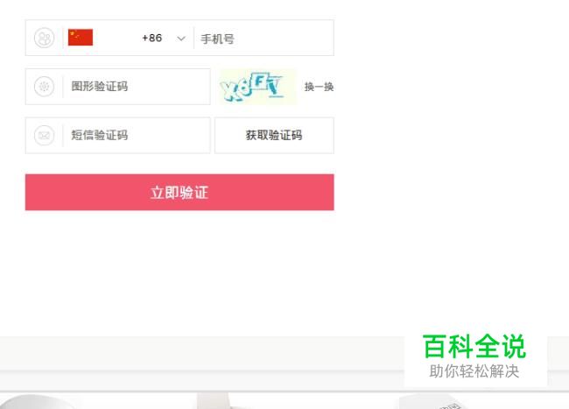Click the captcha shield icon

pos(45,87)
